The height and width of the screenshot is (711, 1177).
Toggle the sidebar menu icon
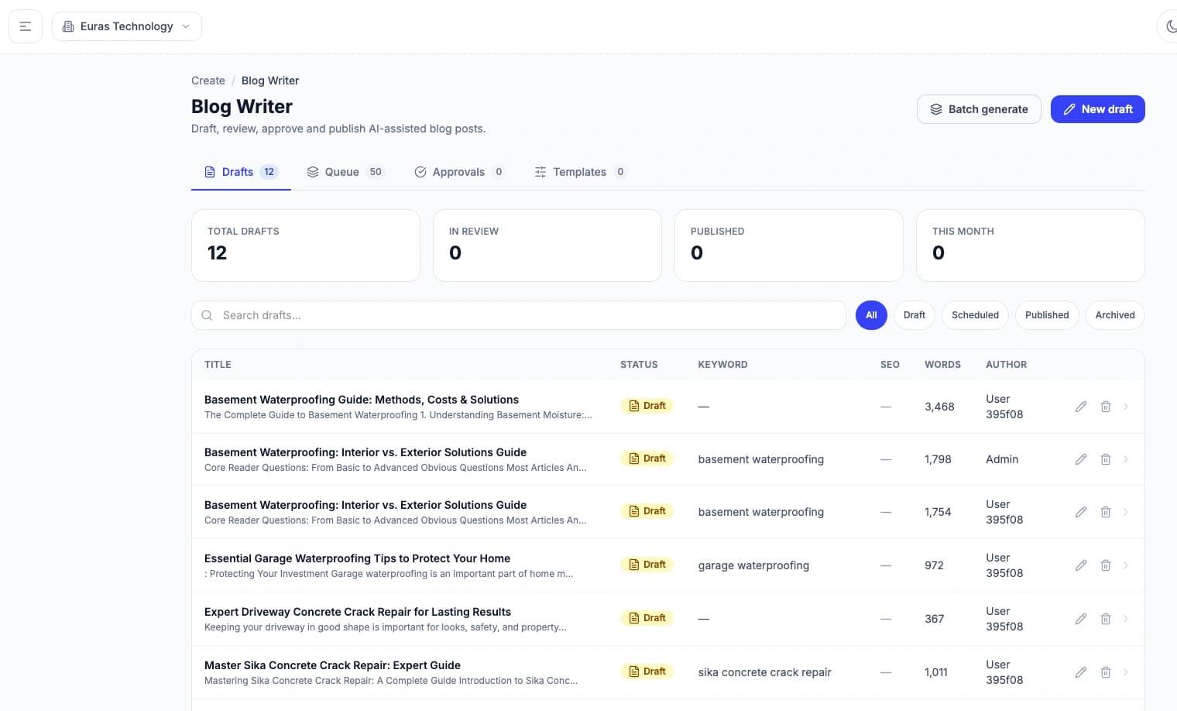pos(26,26)
